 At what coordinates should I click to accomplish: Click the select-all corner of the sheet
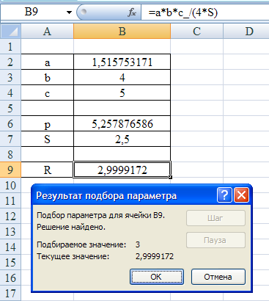11,32
